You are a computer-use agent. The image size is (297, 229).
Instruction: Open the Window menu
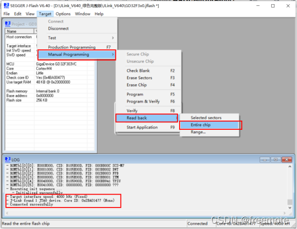coord(83,14)
